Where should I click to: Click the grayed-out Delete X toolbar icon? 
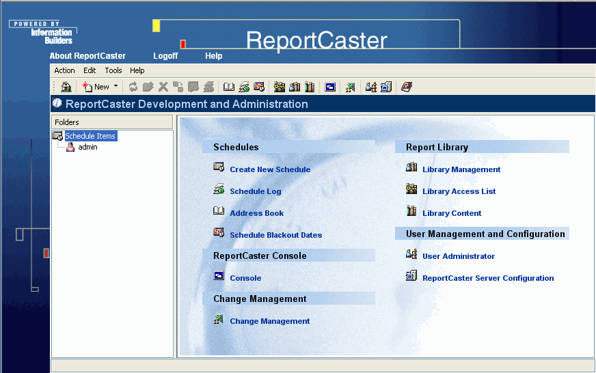[163, 87]
